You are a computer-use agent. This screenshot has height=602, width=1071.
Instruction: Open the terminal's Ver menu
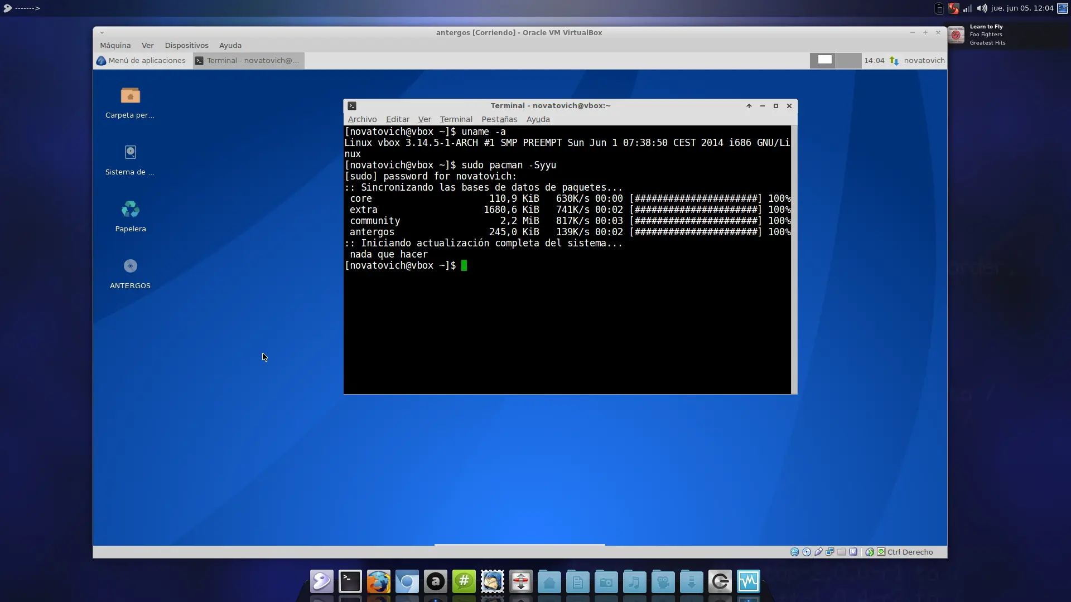424,119
